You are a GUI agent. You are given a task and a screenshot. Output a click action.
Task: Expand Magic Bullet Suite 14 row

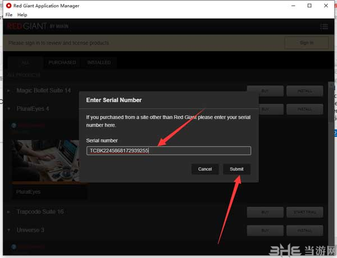point(8,91)
